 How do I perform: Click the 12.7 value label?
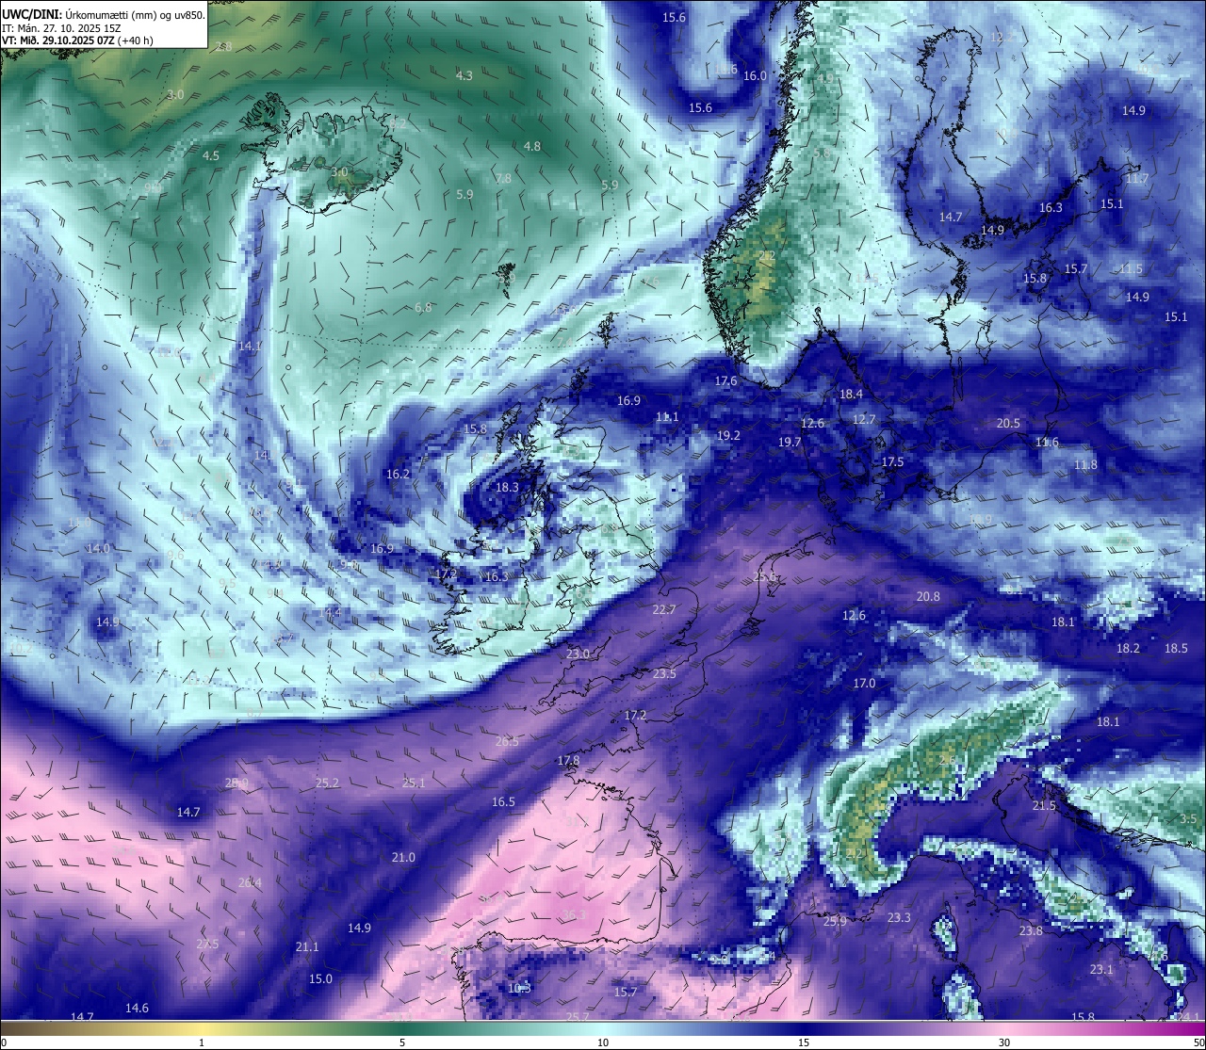(864, 419)
